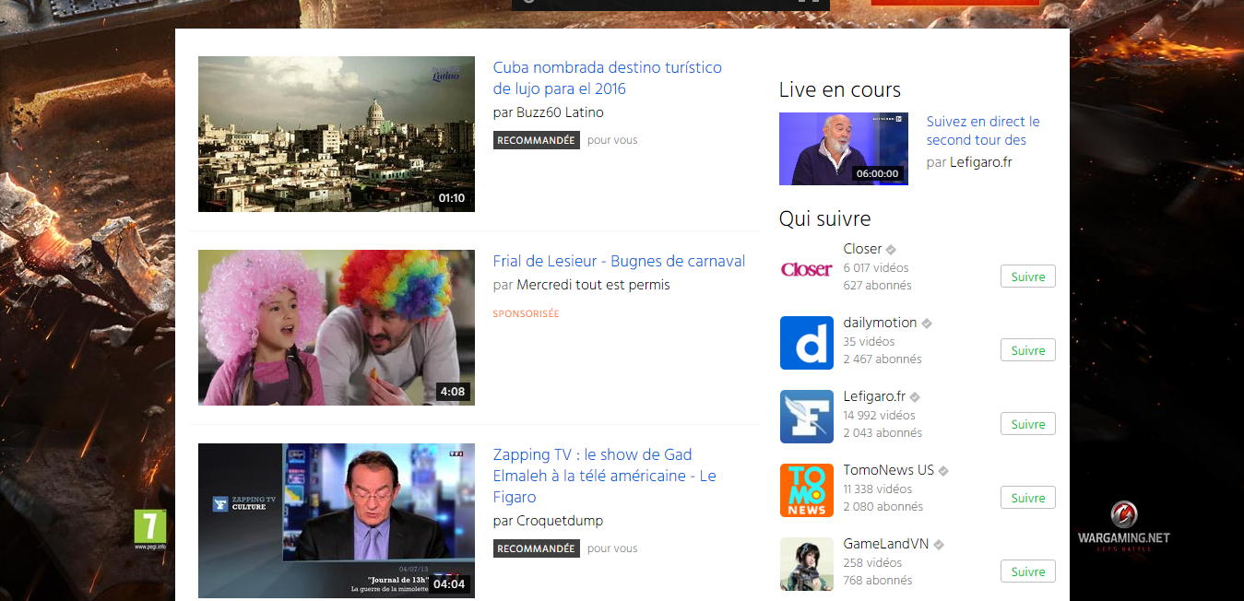
Task: Open 'Zapping TV : le show de Gad Elmaleh' title
Action: 605,476
